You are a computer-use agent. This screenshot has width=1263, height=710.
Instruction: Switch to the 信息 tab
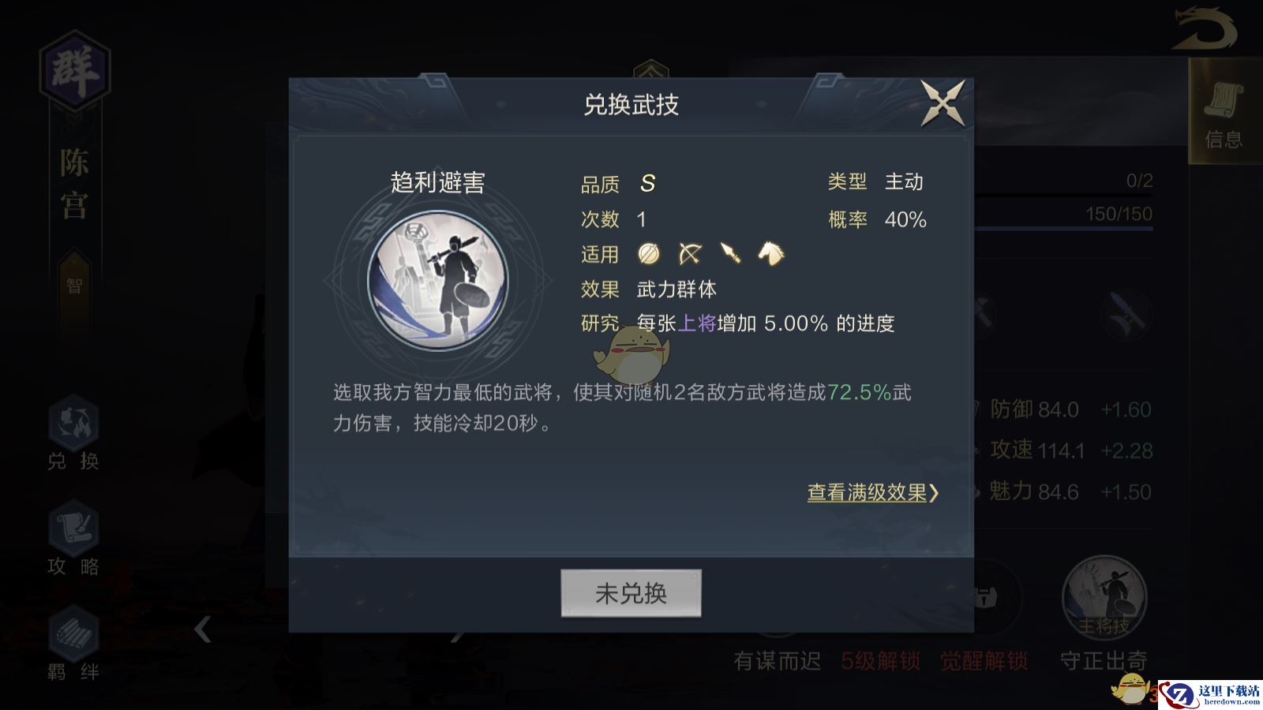1224,111
